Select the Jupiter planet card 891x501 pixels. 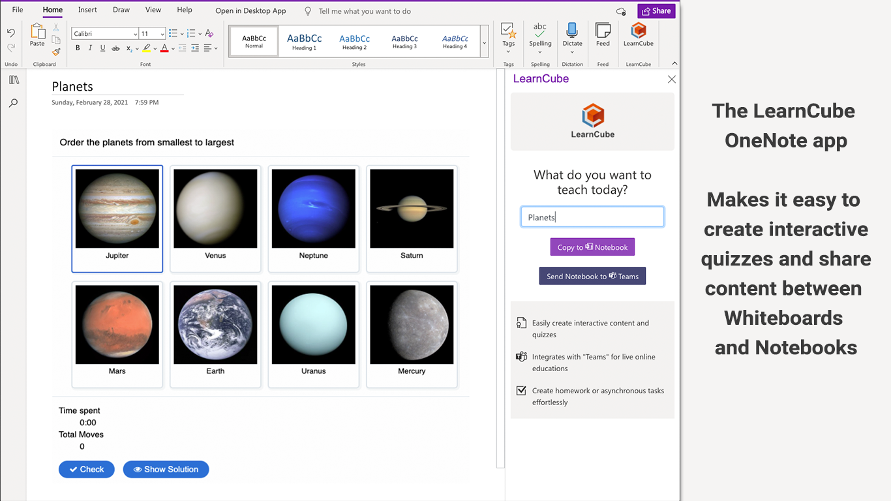tap(117, 219)
